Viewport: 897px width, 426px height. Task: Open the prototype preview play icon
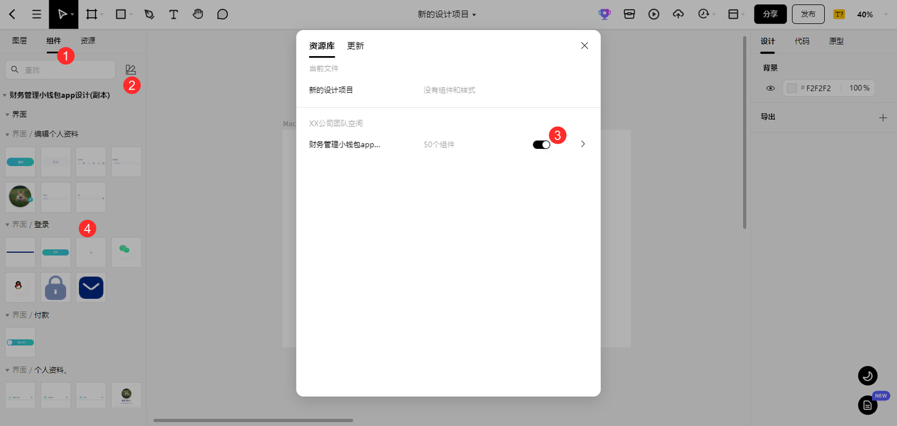pyautogui.click(x=653, y=14)
